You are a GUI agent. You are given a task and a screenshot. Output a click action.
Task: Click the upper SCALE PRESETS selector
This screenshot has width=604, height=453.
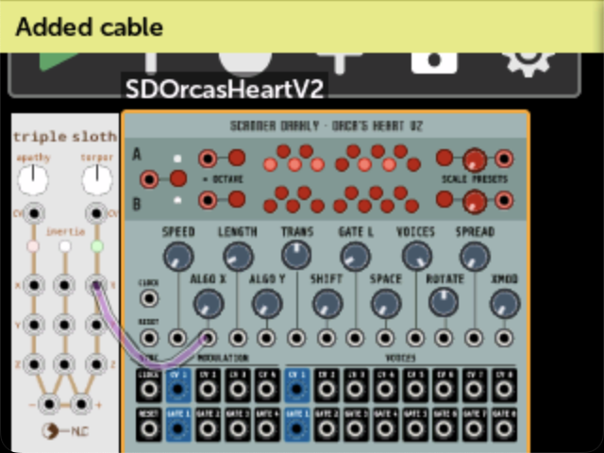coord(474,159)
